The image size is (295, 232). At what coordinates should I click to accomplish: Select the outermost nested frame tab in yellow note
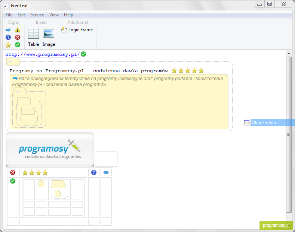coord(20,92)
